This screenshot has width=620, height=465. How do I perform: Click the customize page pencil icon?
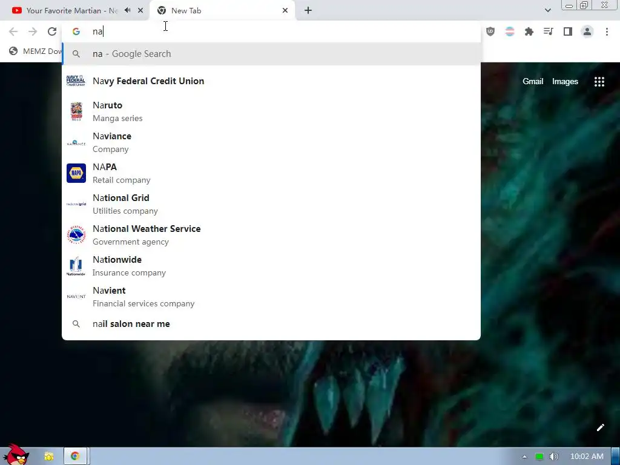pos(601,427)
